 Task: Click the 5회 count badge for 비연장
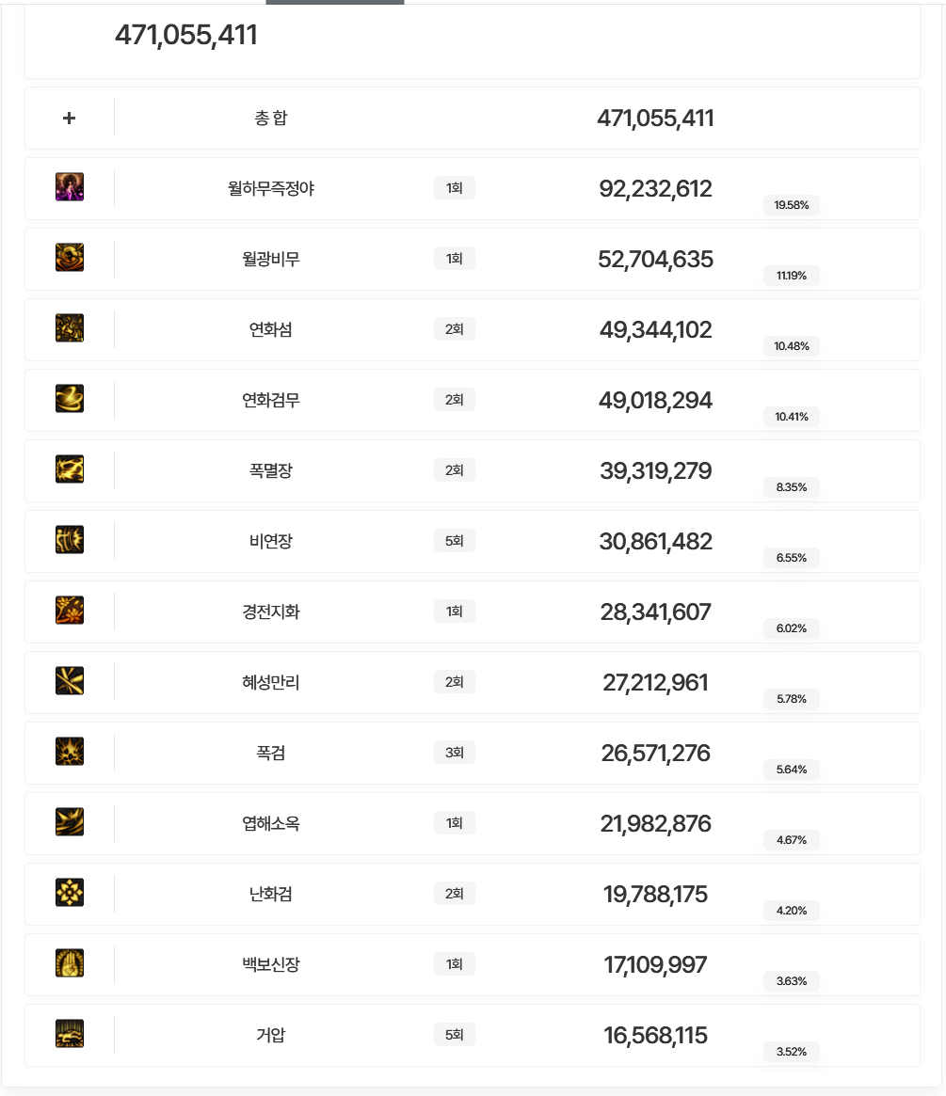pos(454,541)
